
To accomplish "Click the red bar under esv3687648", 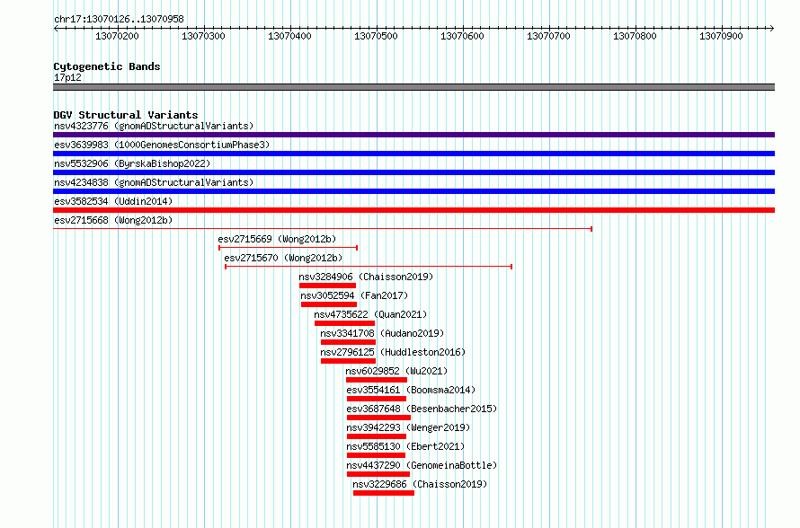I will (x=378, y=418).
